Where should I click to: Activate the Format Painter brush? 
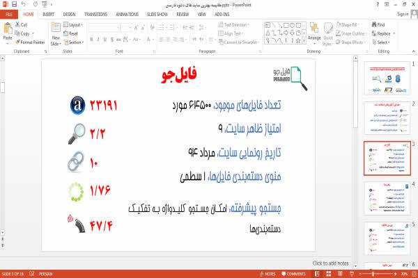point(30,42)
